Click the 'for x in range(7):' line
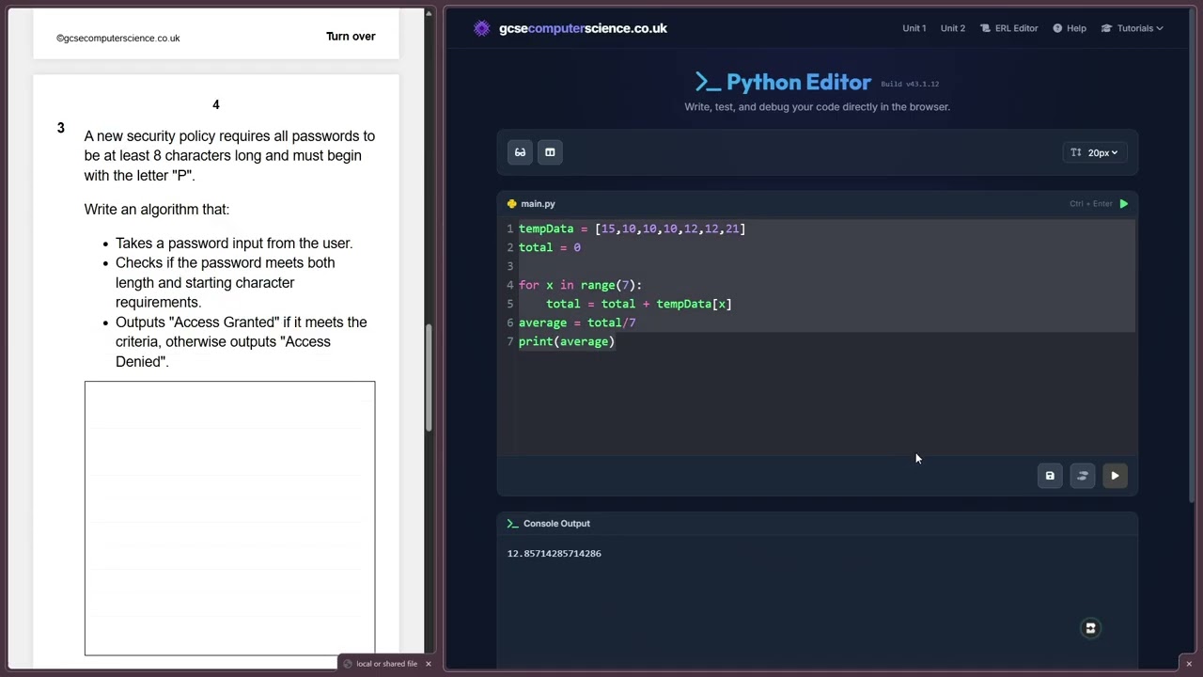Screen dimensions: 1203x677 tap(580, 285)
